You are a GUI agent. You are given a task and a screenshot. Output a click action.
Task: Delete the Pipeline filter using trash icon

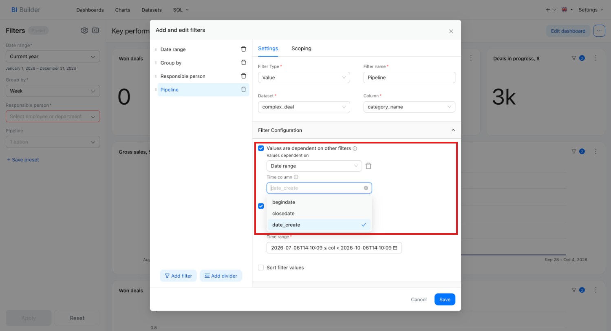(244, 90)
